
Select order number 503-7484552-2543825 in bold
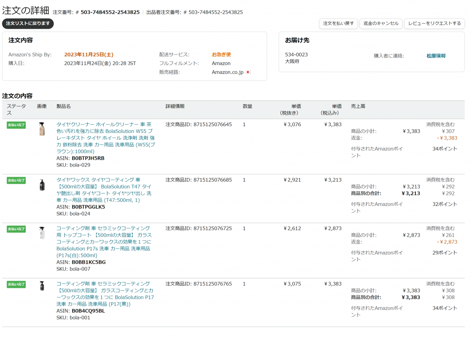coord(110,12)
